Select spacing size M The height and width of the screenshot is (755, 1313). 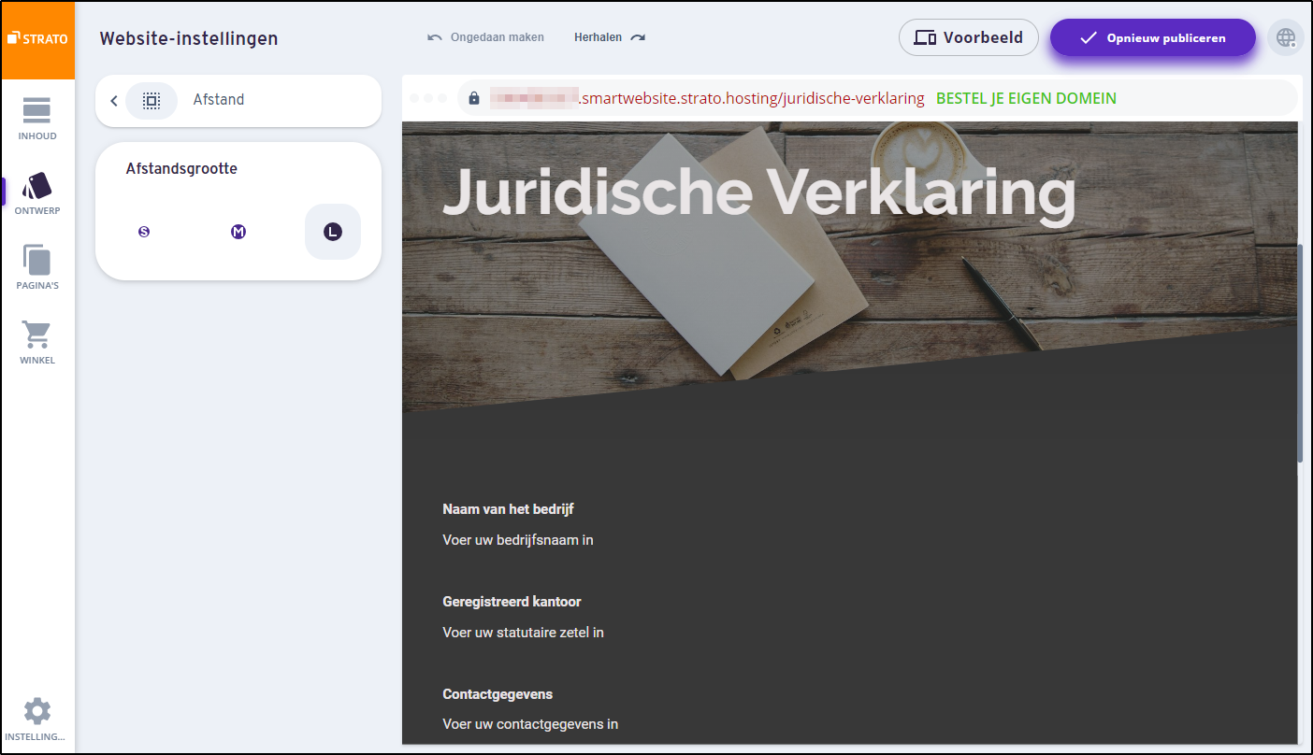click(x=238, y=231)
